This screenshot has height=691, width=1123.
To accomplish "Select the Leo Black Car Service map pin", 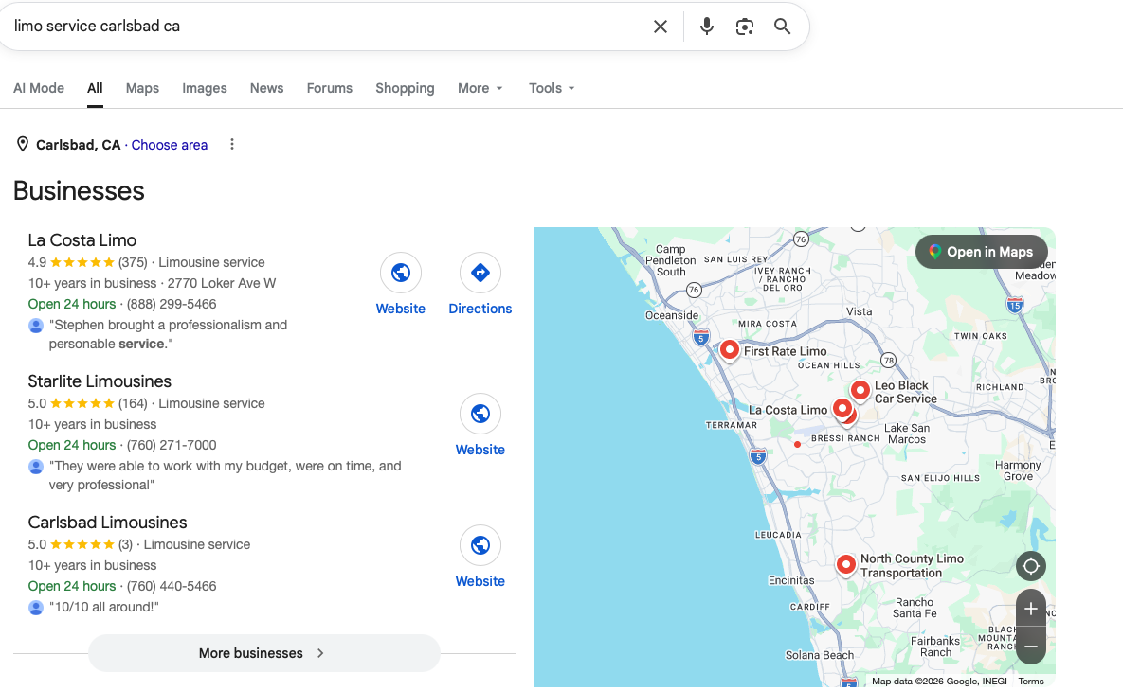I will 860,391.
